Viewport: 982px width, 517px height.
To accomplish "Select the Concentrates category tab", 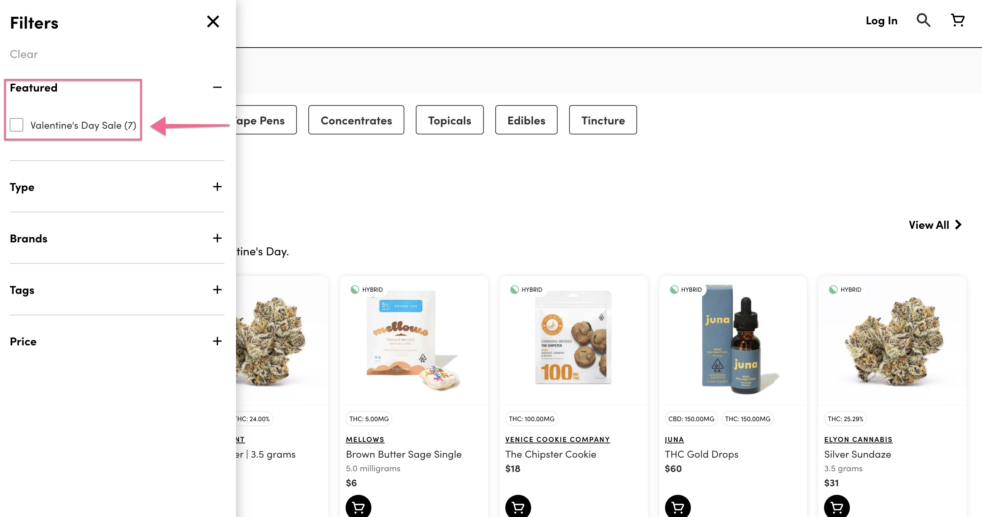I will point(356,120).
